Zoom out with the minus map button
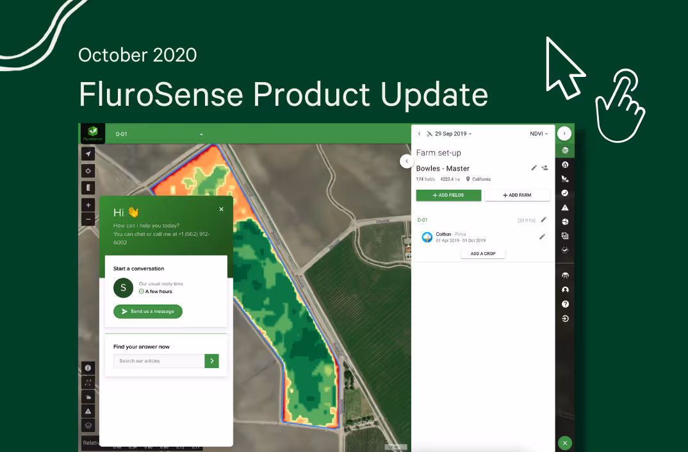 tap(88, 219)
